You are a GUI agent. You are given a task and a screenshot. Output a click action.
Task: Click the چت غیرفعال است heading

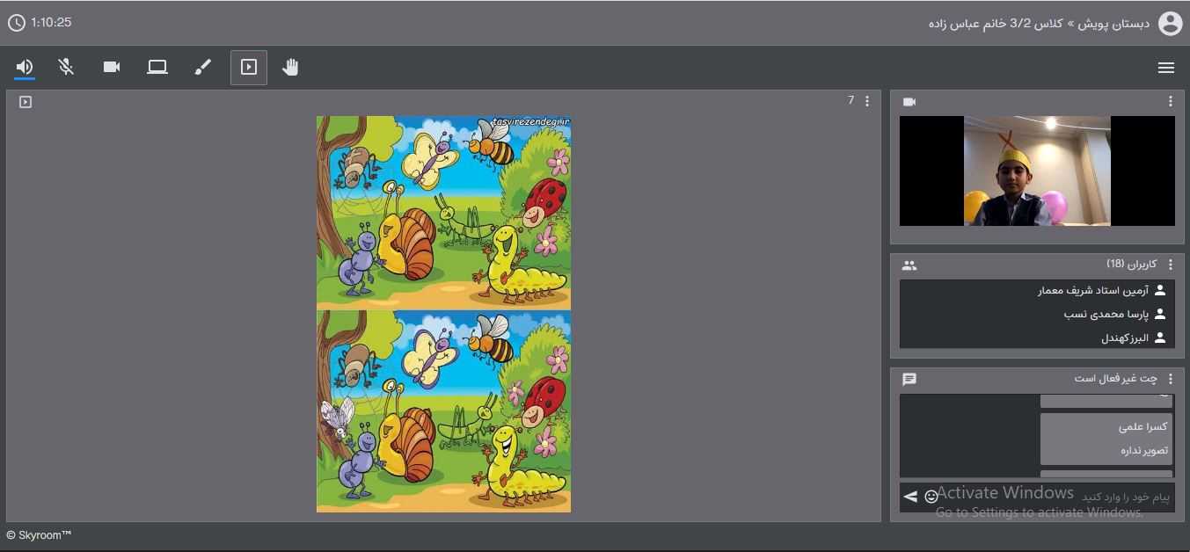click(1116, 378)
